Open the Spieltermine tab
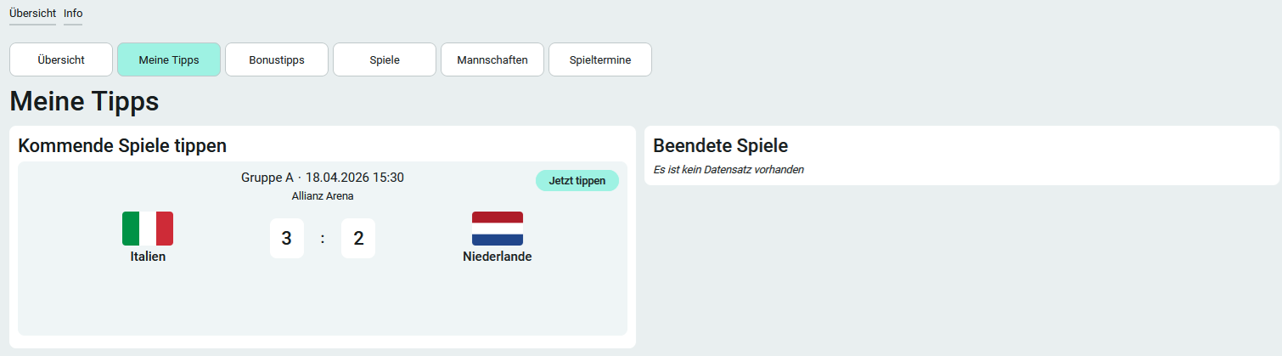 click(x=600, y=59)
